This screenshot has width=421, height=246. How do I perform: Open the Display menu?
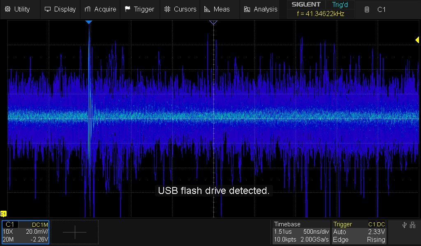60,9
